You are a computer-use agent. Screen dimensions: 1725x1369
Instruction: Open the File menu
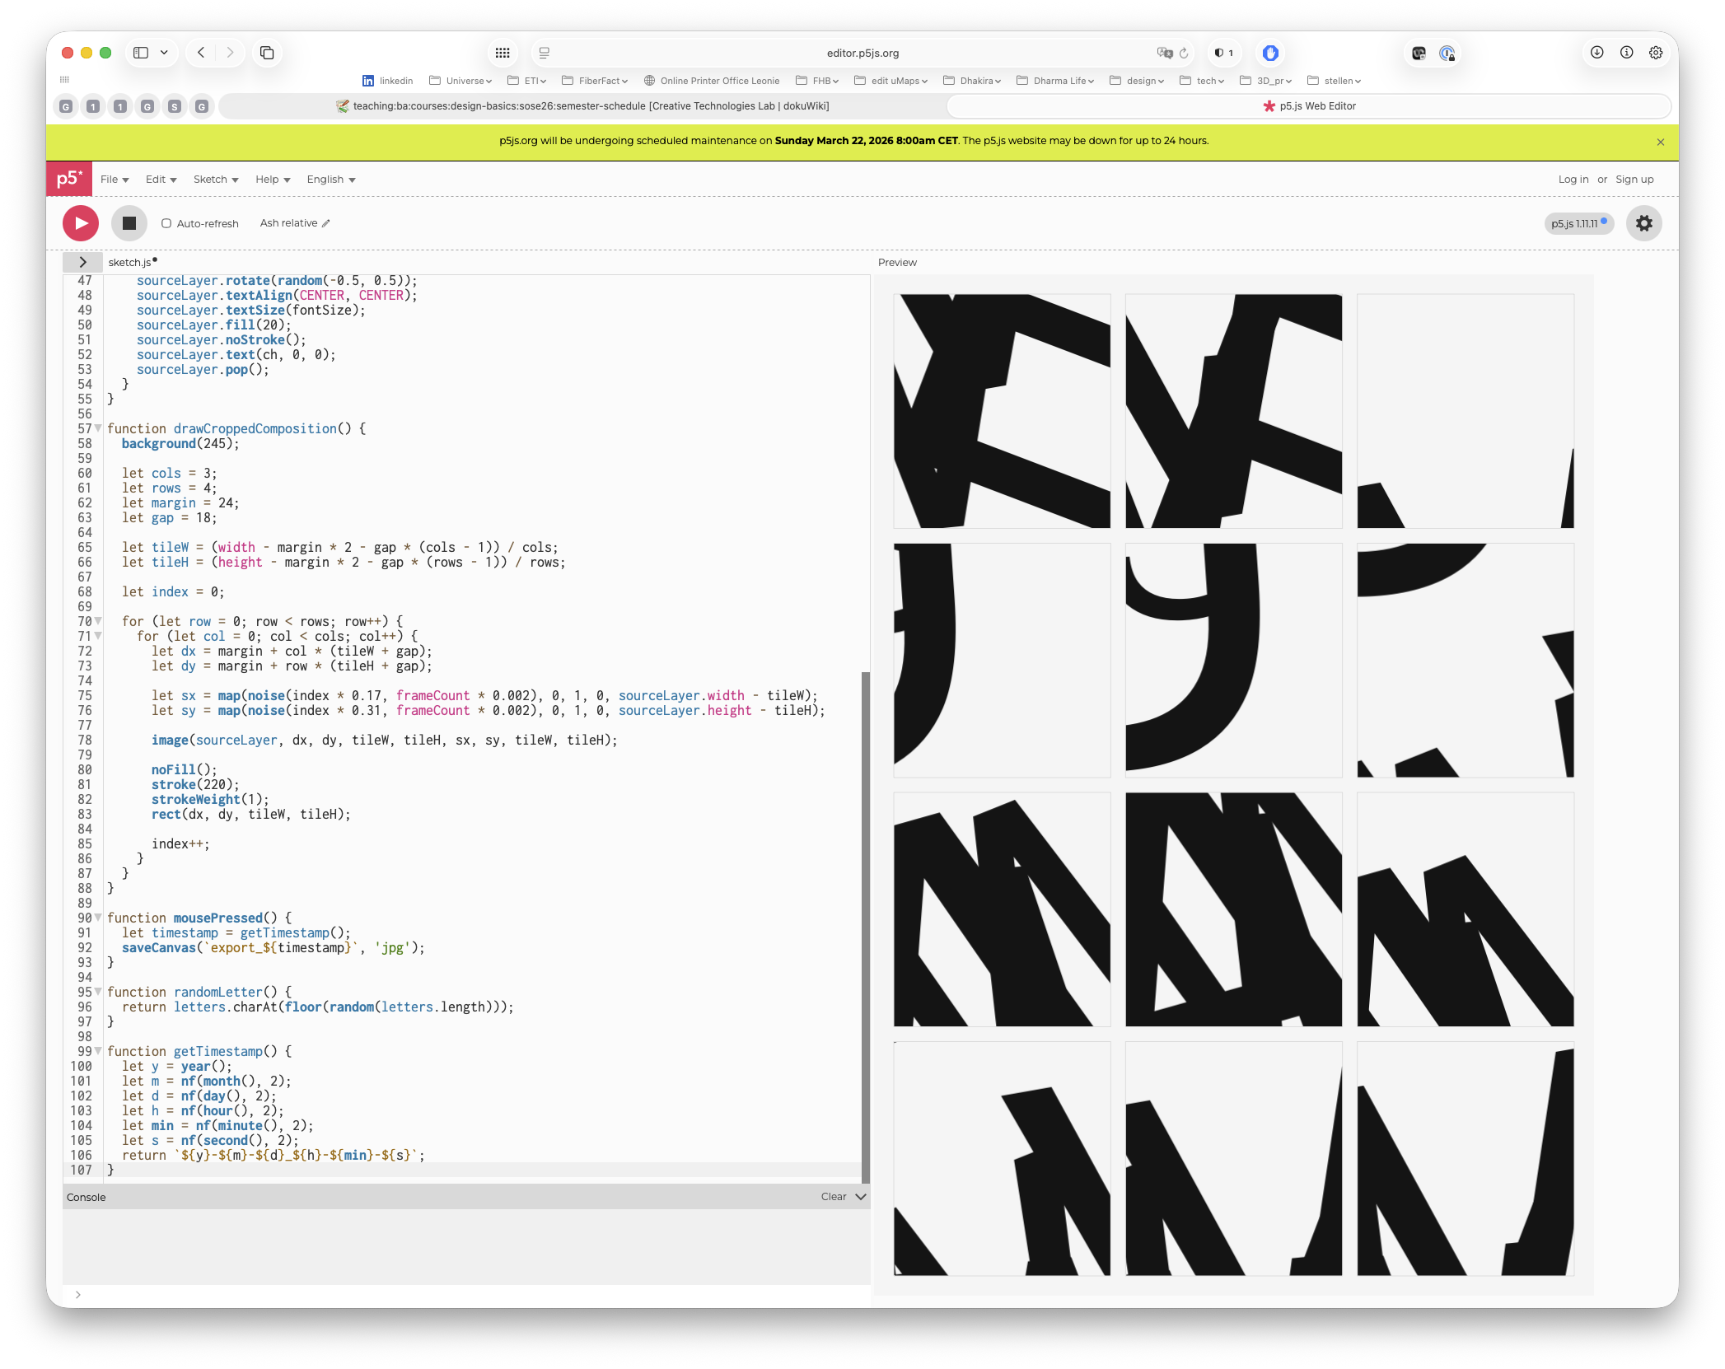pos(115,180)
